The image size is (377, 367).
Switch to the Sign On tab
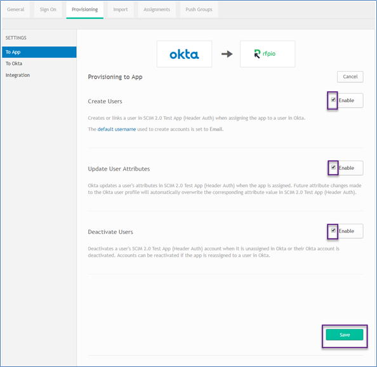tap(48, 10)
